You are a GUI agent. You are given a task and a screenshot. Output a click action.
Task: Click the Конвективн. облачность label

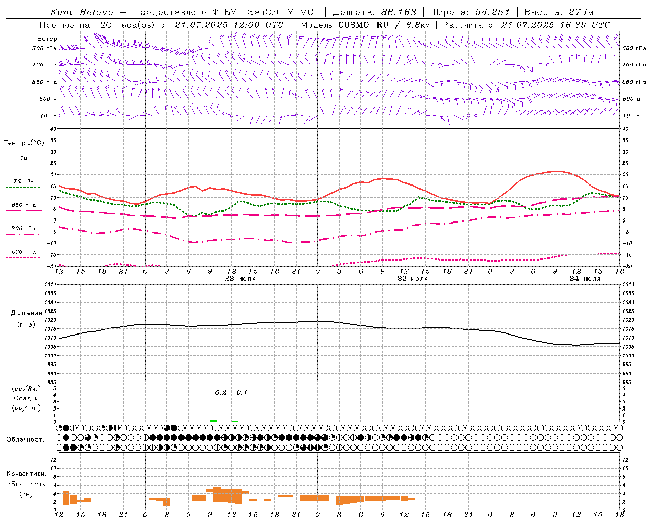click(x=26, y=479)
